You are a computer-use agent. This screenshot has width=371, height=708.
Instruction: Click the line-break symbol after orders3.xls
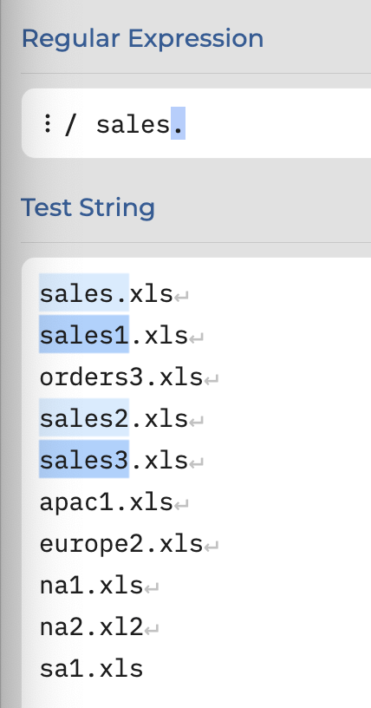click(212, 380)
